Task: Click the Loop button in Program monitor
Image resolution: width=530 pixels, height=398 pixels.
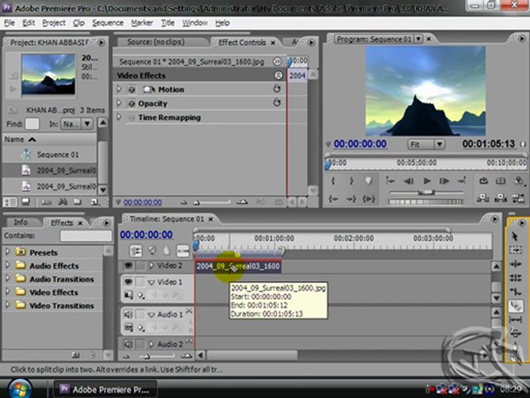Action: click(x=484, y=181)
